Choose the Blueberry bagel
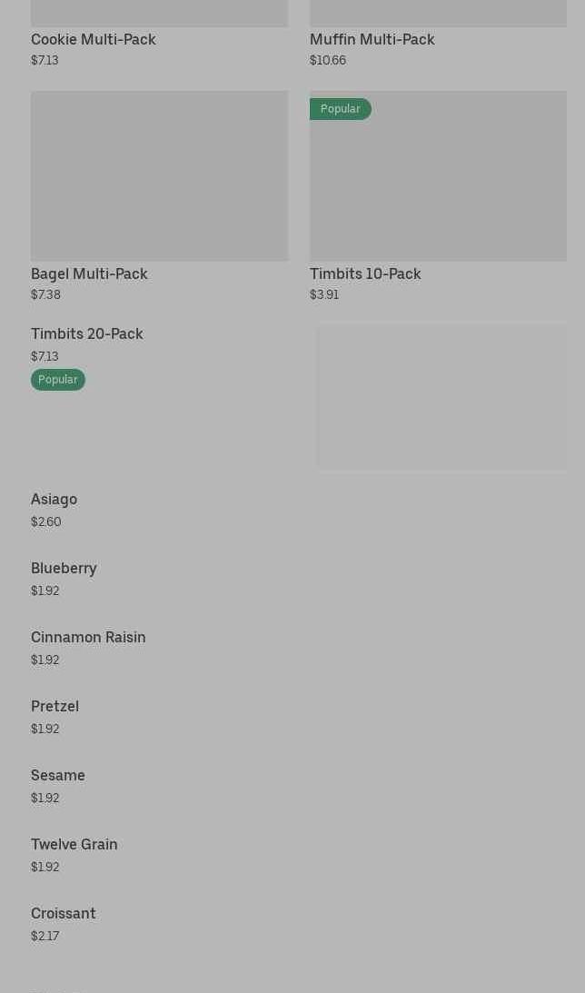Image resolution: width=585 pixels, height=993 pixels. (x=64, y=568)
